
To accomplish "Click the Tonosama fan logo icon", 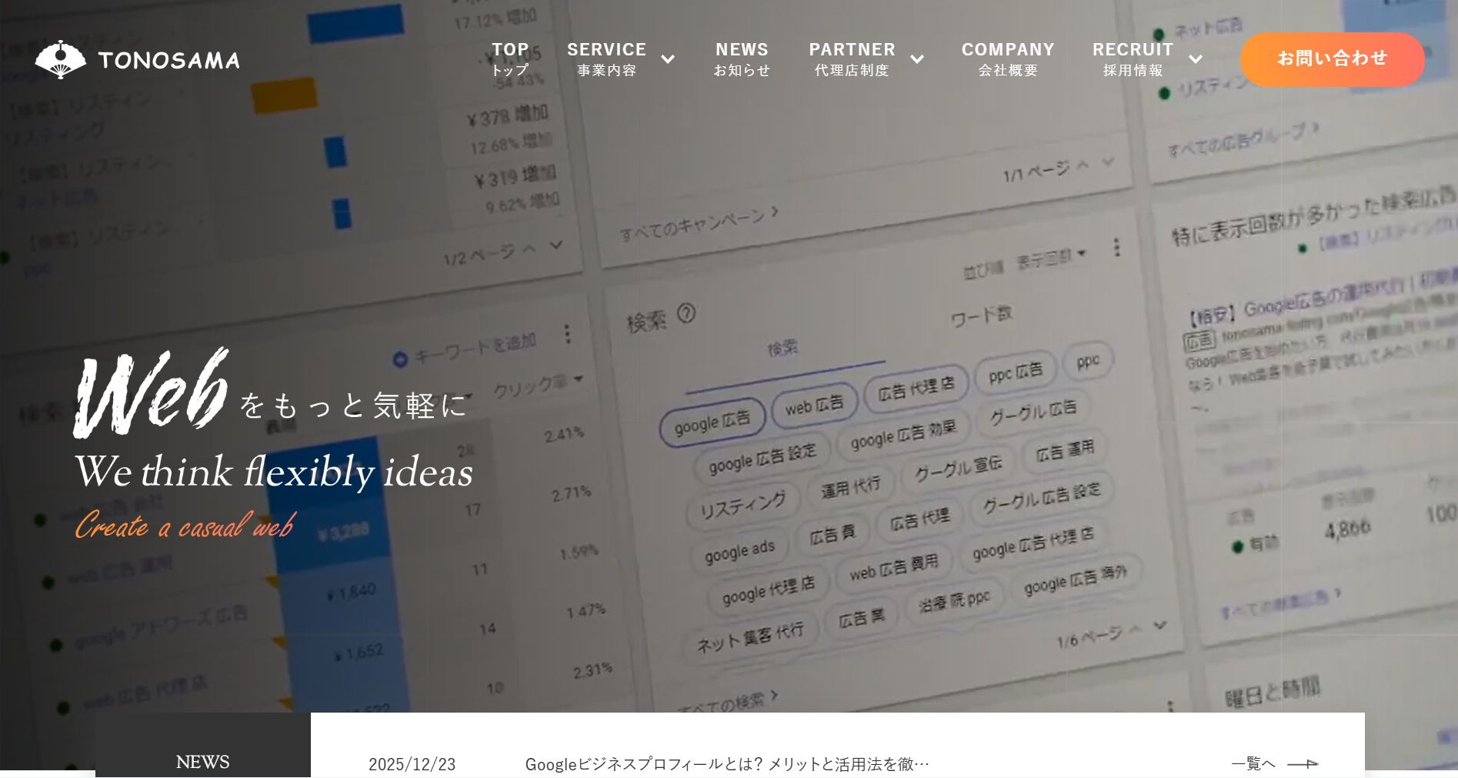I will pyautogui.click(x=60, y=59).
